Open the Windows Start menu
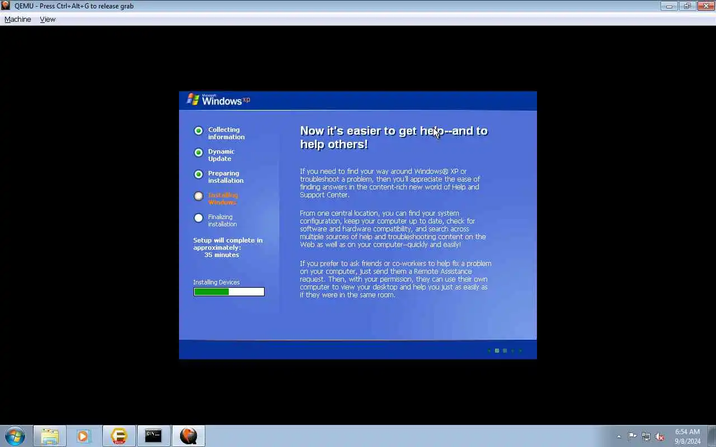Image resolution: width=716 pixels, height=447 pixels. pyautogui.click(x=15, y=436)
